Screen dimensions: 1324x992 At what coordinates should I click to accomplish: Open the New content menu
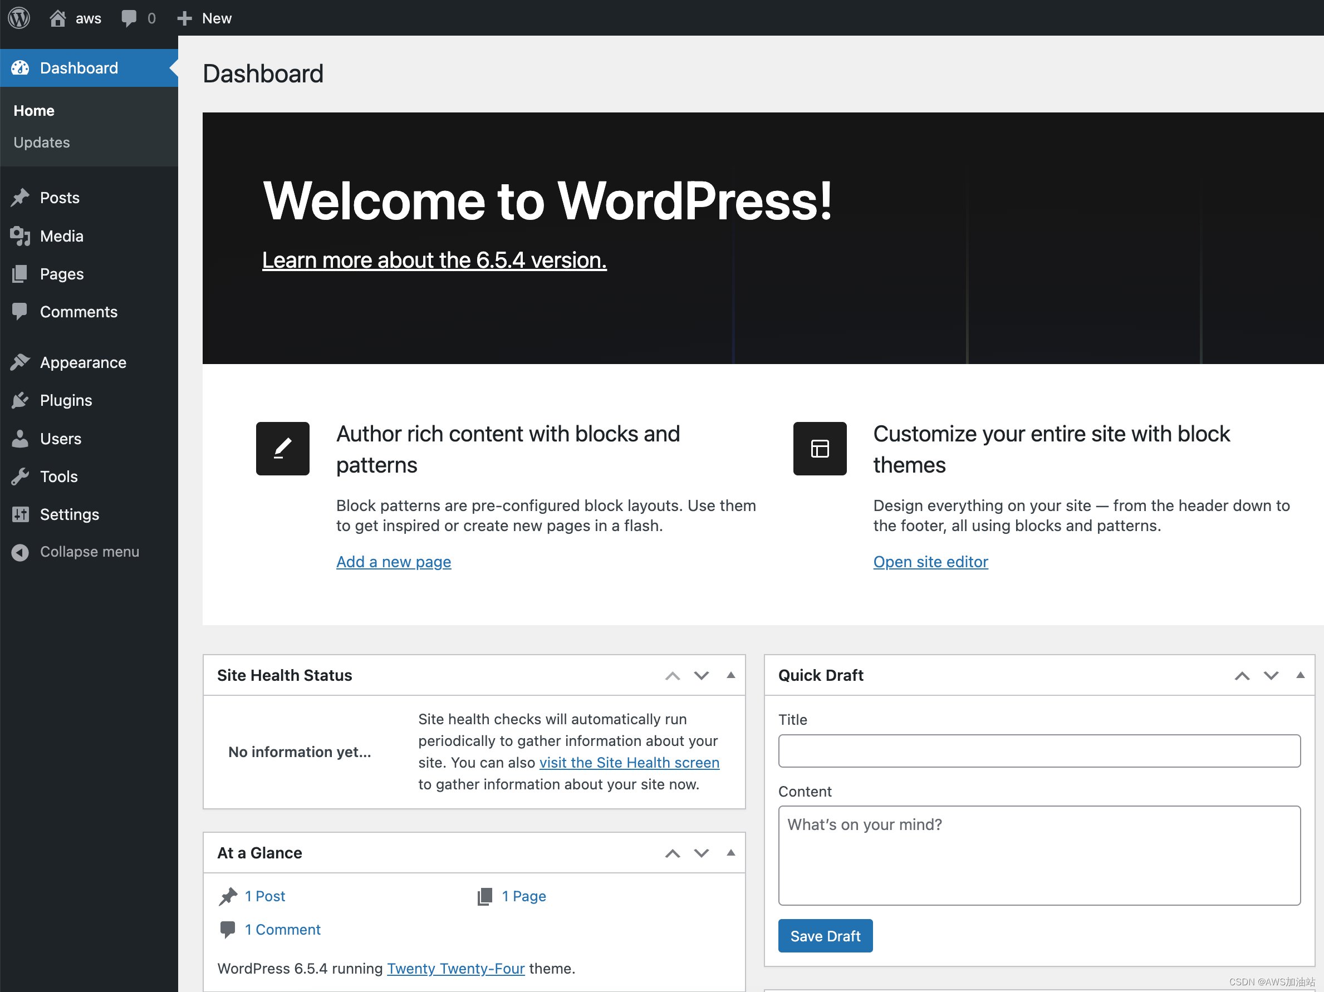[x=204, y=18]
